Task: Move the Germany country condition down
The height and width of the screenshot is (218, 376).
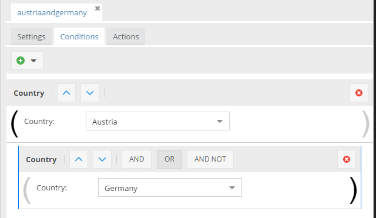Action: pyautogui.click(x=102, y=159)
